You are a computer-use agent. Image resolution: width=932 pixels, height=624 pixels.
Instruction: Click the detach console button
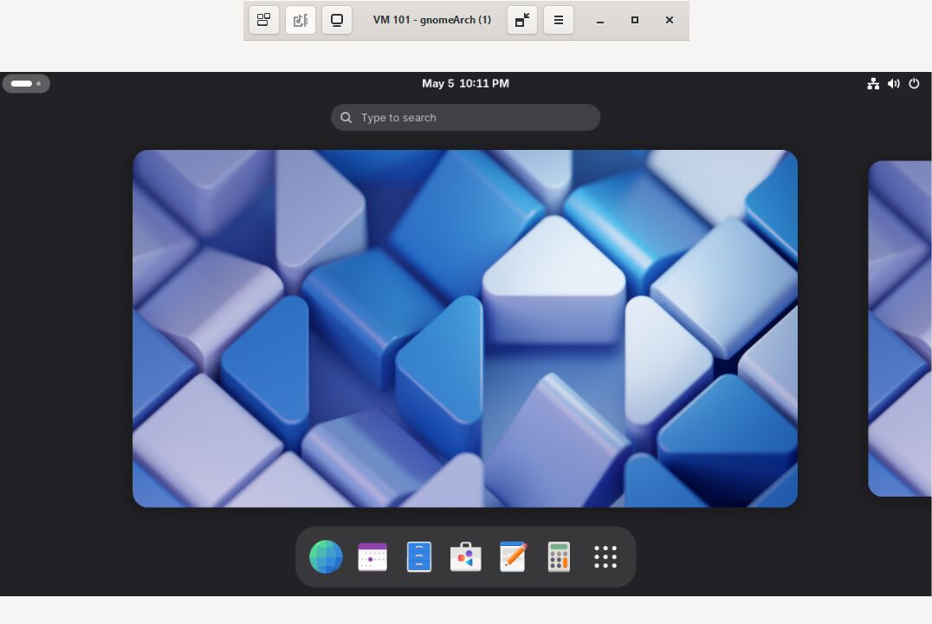click(521, 20)
